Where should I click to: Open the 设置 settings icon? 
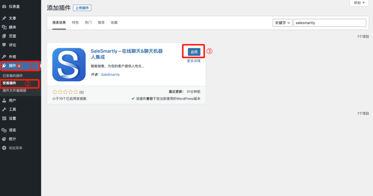tap(4, 118)
